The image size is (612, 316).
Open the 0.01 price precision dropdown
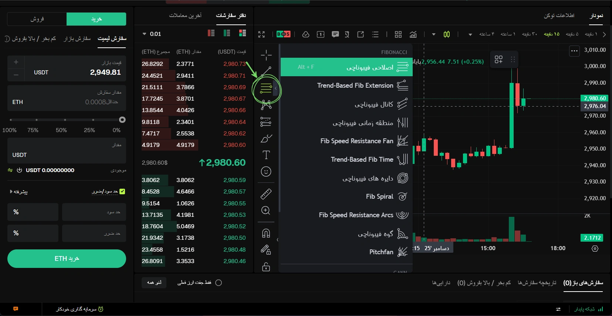click(152, 34)
